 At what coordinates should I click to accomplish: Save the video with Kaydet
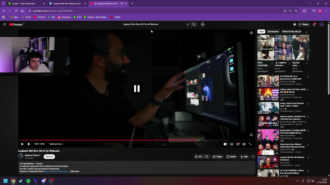231,157
